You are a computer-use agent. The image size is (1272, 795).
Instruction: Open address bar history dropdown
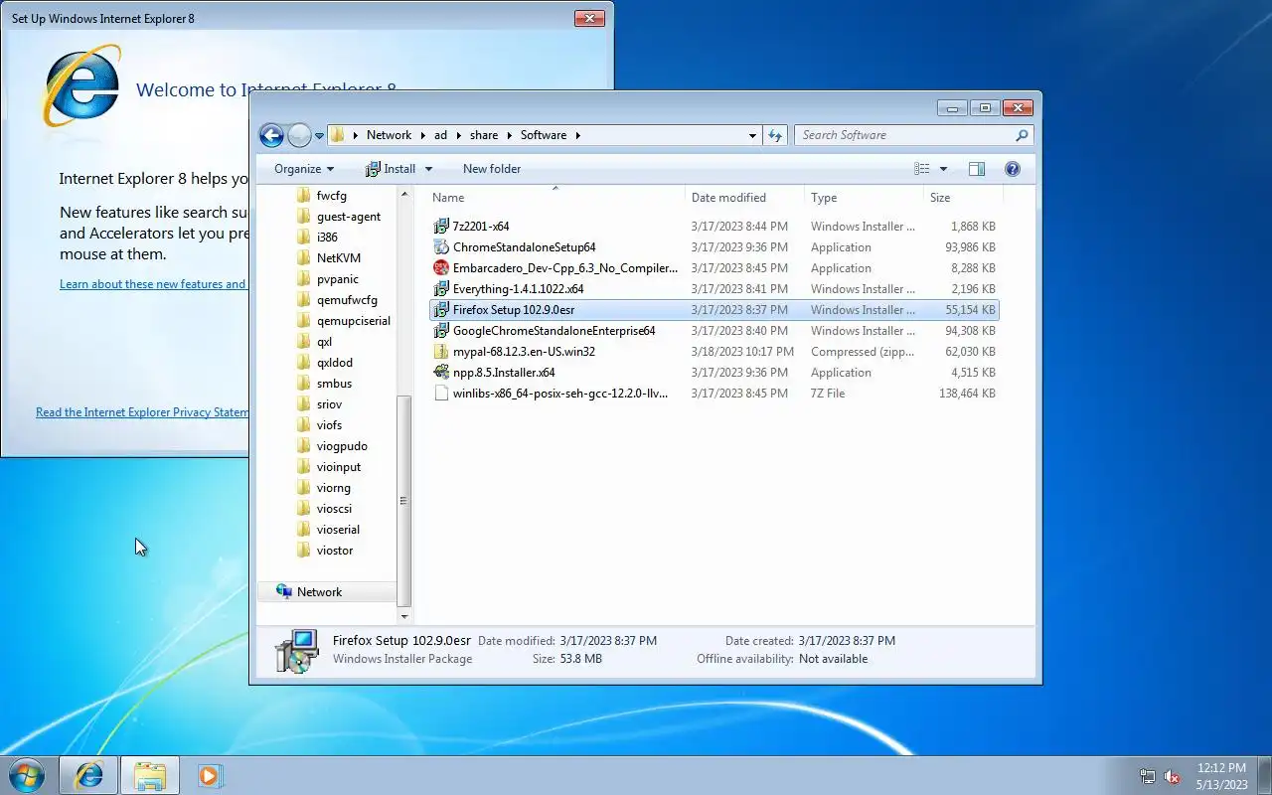pos(752,135)
